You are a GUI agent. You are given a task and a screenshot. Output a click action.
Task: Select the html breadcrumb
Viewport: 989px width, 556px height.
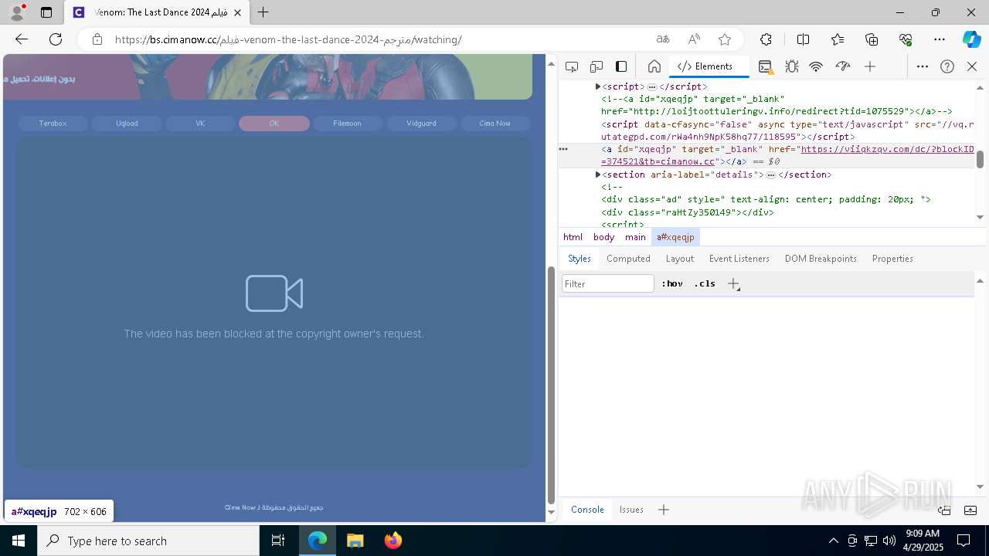[573, 237]
